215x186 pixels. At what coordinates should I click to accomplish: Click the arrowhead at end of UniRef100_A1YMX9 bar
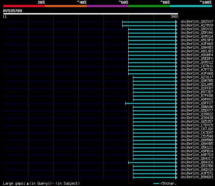(176, 26)
